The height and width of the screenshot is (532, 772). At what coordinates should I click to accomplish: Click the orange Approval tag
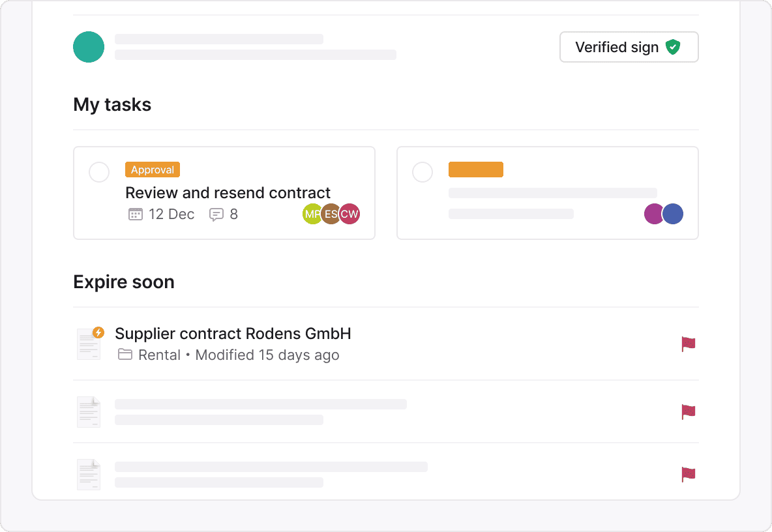(153, 170)
